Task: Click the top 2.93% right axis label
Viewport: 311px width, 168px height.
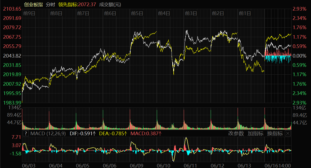Action: 300,9
